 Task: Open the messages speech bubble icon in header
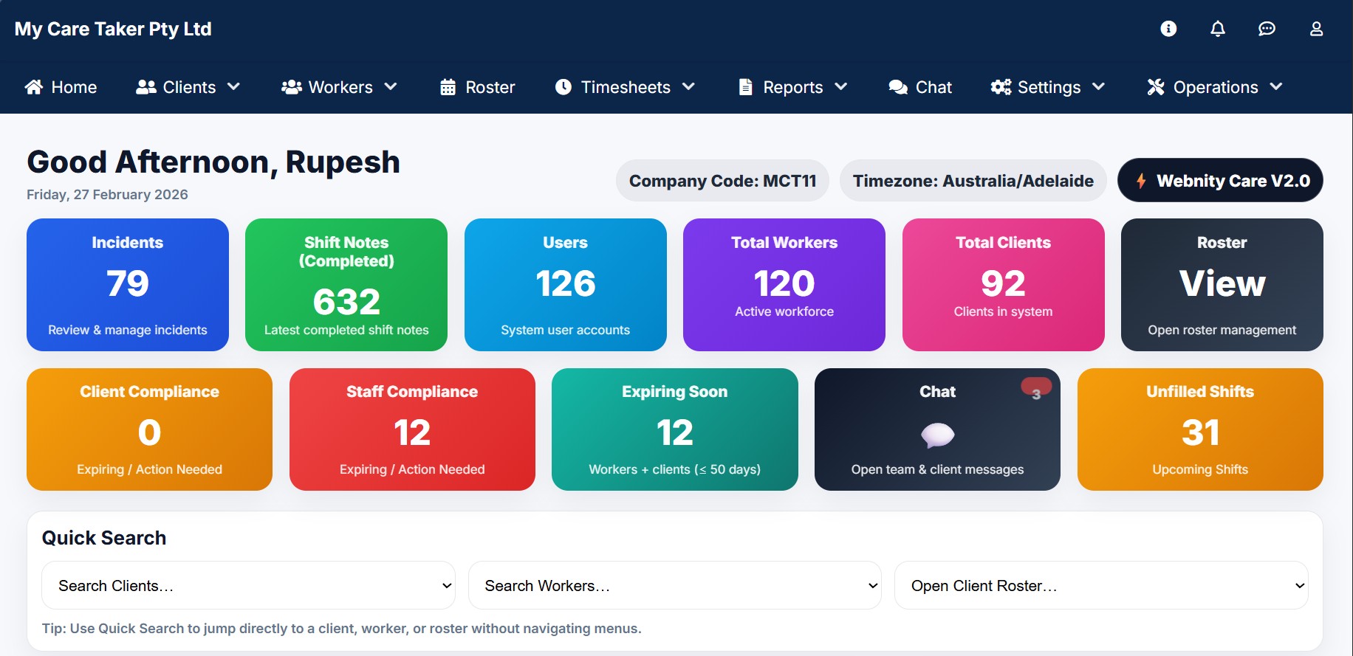(1267, 29)
